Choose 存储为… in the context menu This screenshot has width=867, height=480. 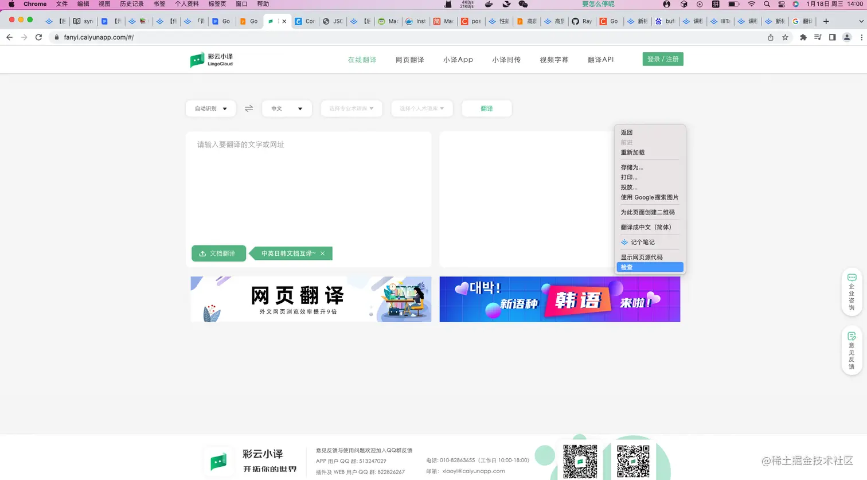(650, 167)
